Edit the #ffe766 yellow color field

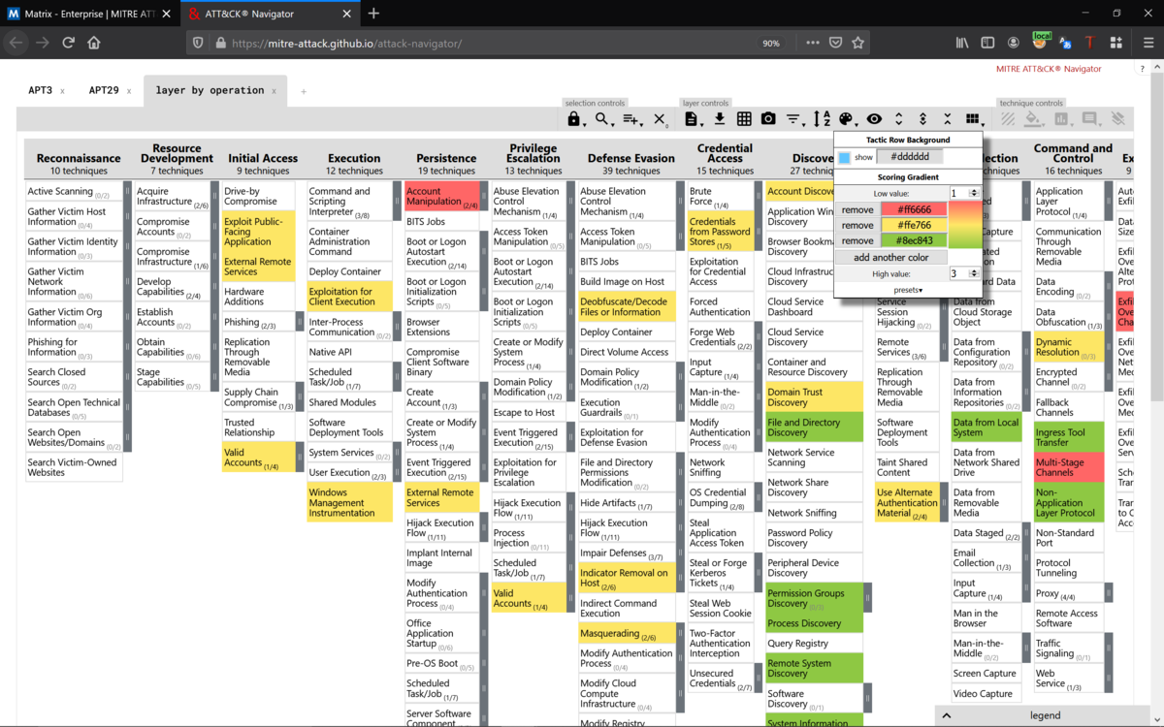click(x=914, y=225)
